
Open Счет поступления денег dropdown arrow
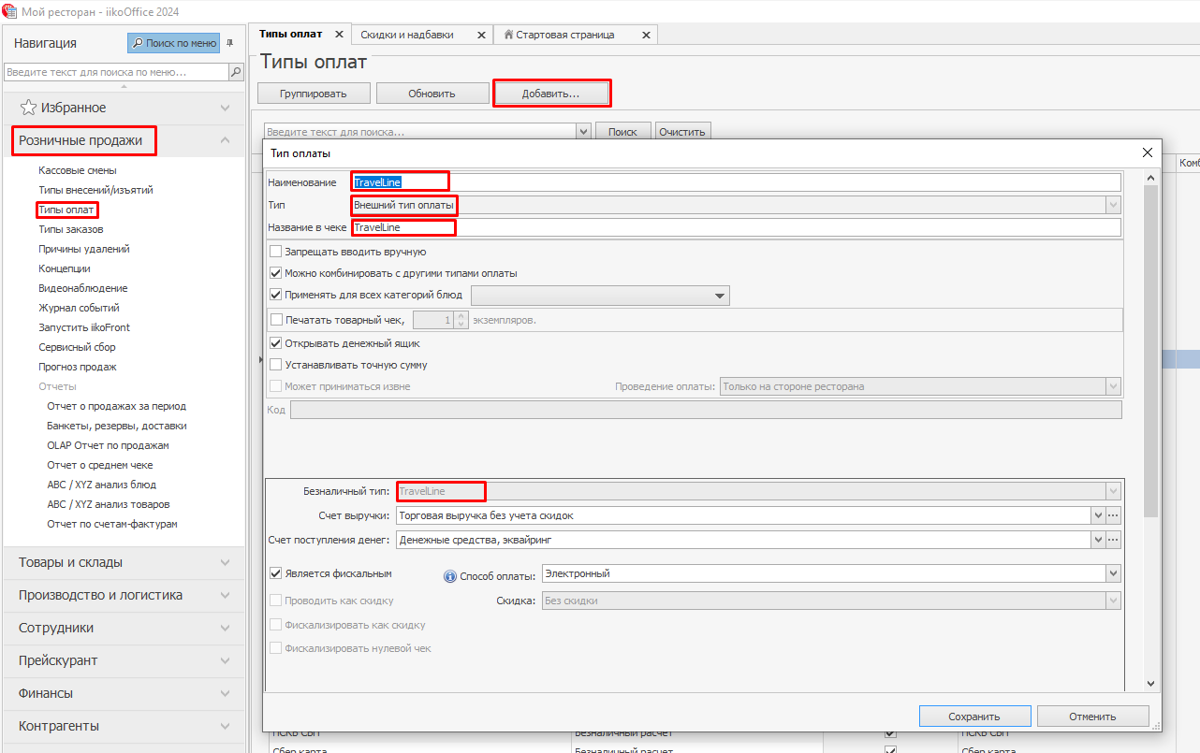coord(1098,540)
